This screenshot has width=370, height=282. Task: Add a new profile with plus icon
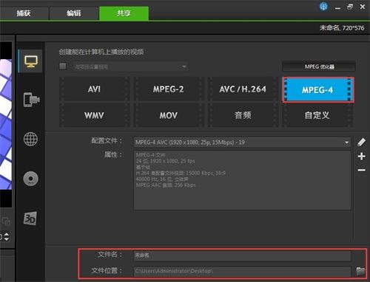coord(362,157)
